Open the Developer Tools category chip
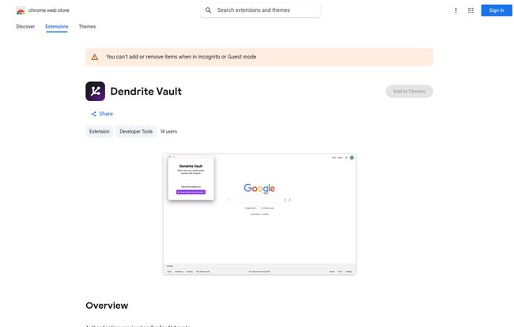 pos(136,132)
